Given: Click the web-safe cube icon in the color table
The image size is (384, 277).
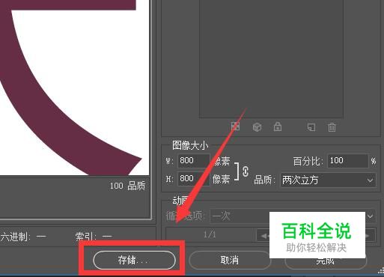Looking at the screenshot, I should pyautogui.click(x=257, y=127).
